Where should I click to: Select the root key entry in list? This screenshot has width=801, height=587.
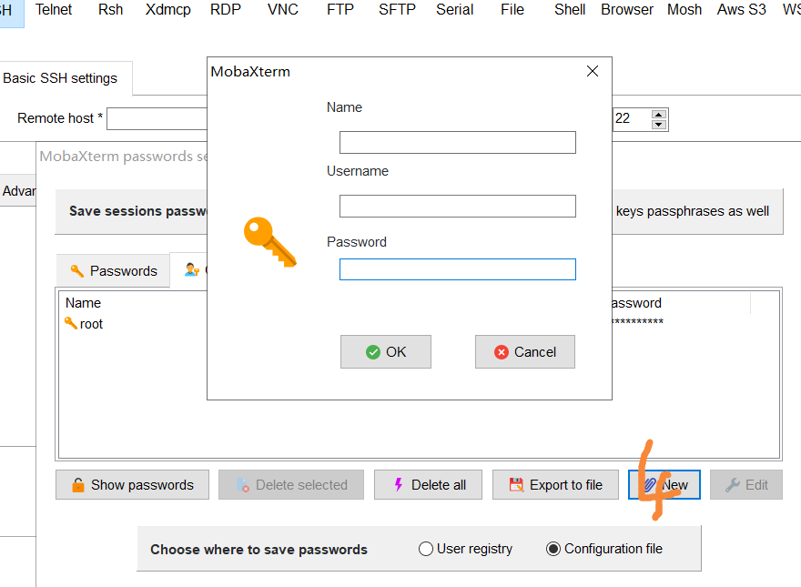(x=85, y=324)
